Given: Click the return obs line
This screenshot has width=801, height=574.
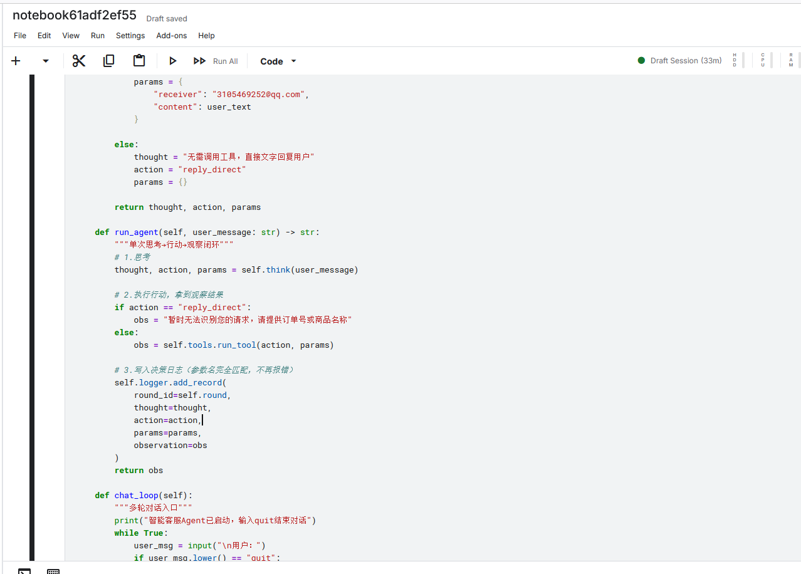Looking at the screenshot, I should [x=139, y=471].
